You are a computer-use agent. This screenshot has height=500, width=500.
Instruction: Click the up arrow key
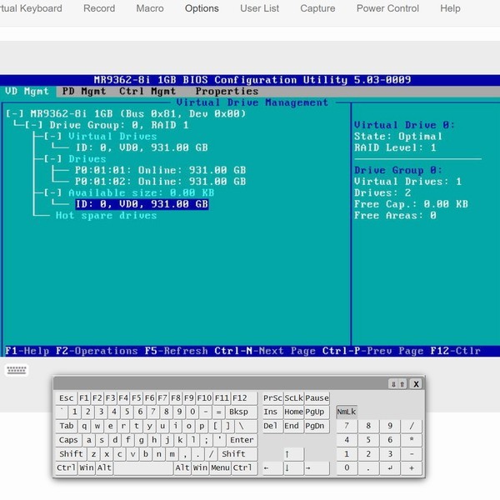[293, 454]
